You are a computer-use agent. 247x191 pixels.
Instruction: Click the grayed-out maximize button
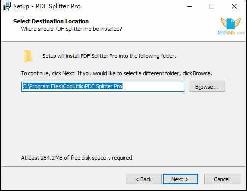(212, 6)
